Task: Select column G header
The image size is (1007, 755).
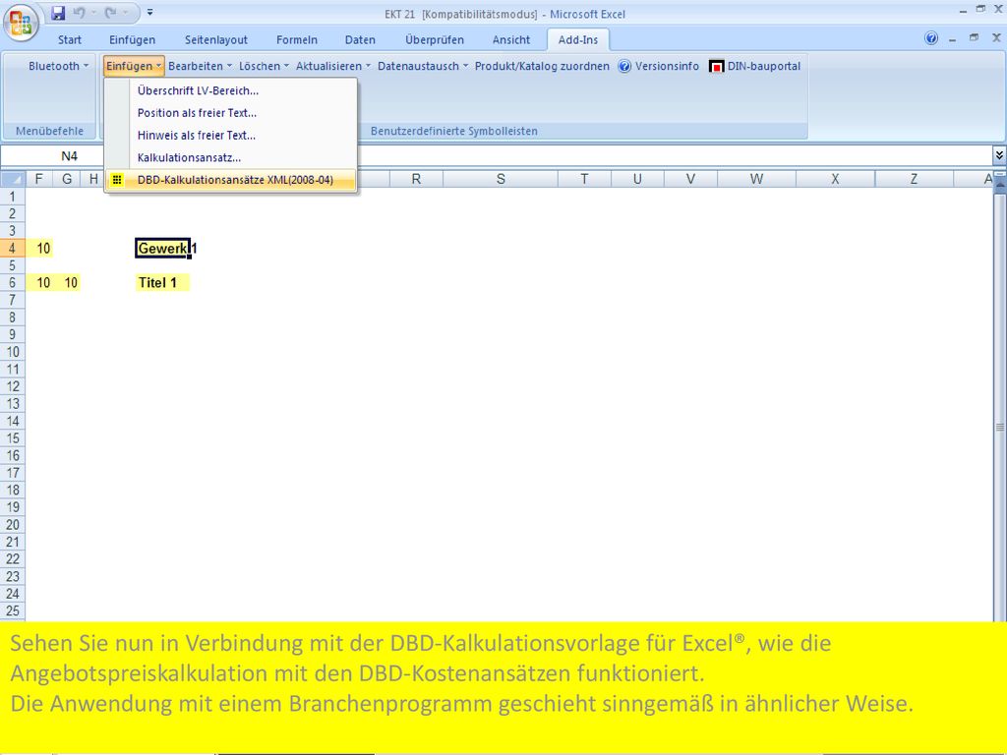Action: tap(67, 179)
